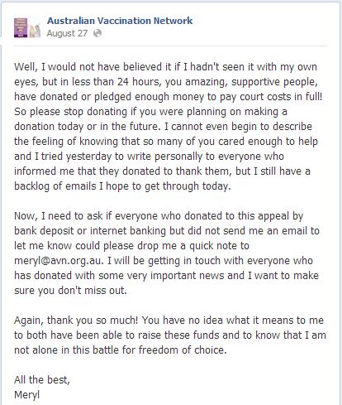Viewport: 342px width, 405px height.
Task: Click the opening words 'Well, I would not'
Action: [50, 67]
